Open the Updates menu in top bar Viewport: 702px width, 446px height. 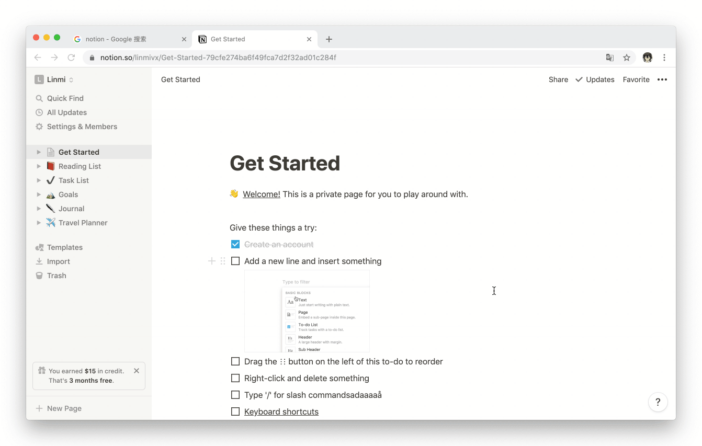(x=595, y=79)
